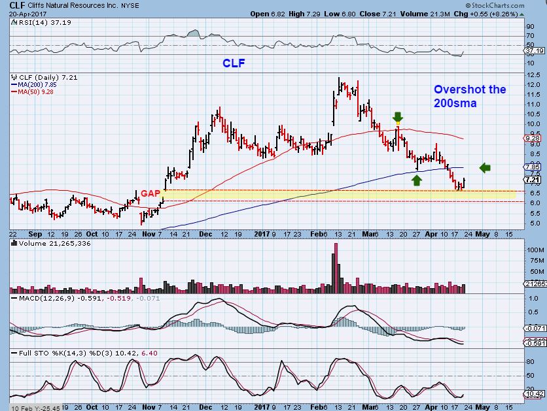Click the 7.85 price tag on right axis

[x=533, y=167]
